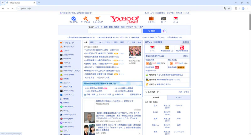
Task: Click the Yahoo! JAPAN logo
Action: pyautogui.click(x=125, y=20)
